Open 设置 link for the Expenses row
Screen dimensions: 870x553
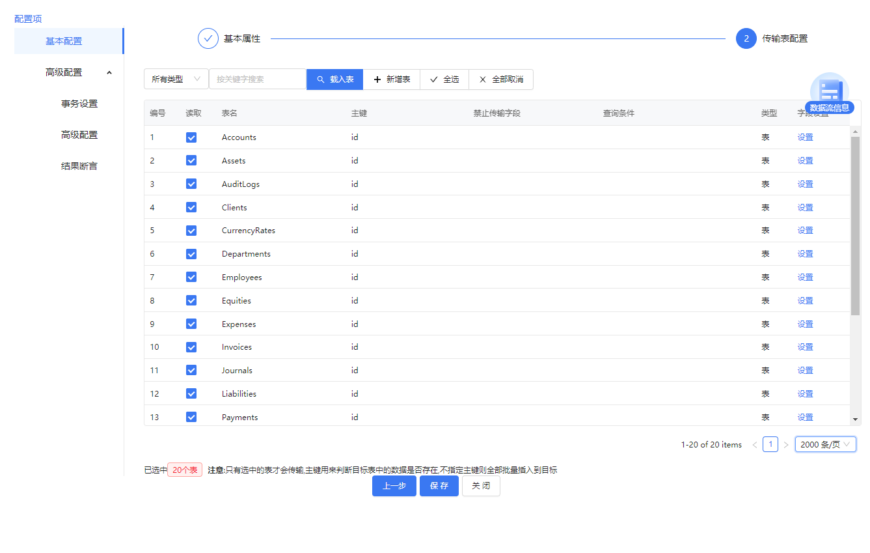pyautogui.click(x=806, y=324)
